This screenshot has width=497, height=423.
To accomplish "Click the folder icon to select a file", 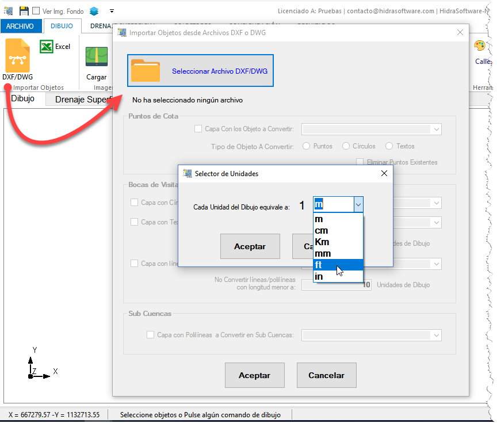I will pos(146,71).
